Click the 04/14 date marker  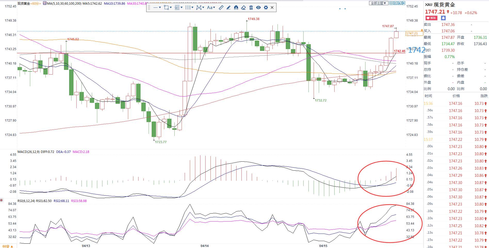point(205,246)
